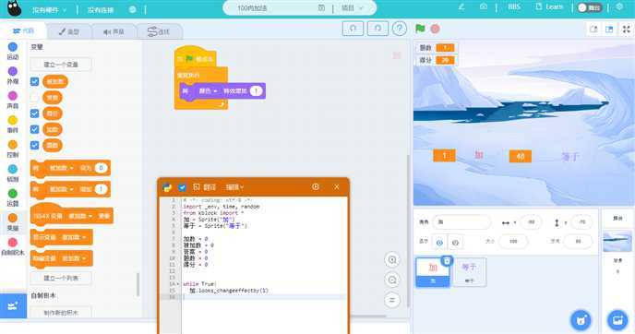The height and width of the screenshot is (334, 635).
Task: Show the sprite using the open-eye button
Action: pyautogui.click(x=439, y=243)
